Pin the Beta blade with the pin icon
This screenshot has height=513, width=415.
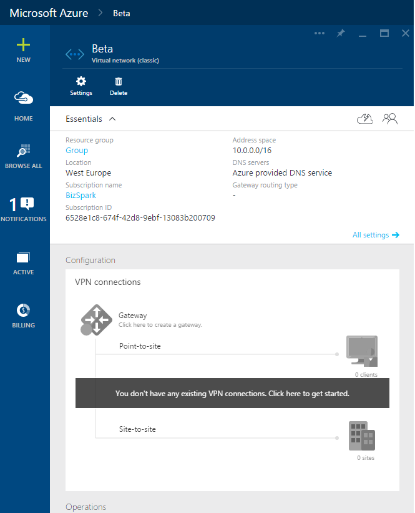[x=341, y=33]
